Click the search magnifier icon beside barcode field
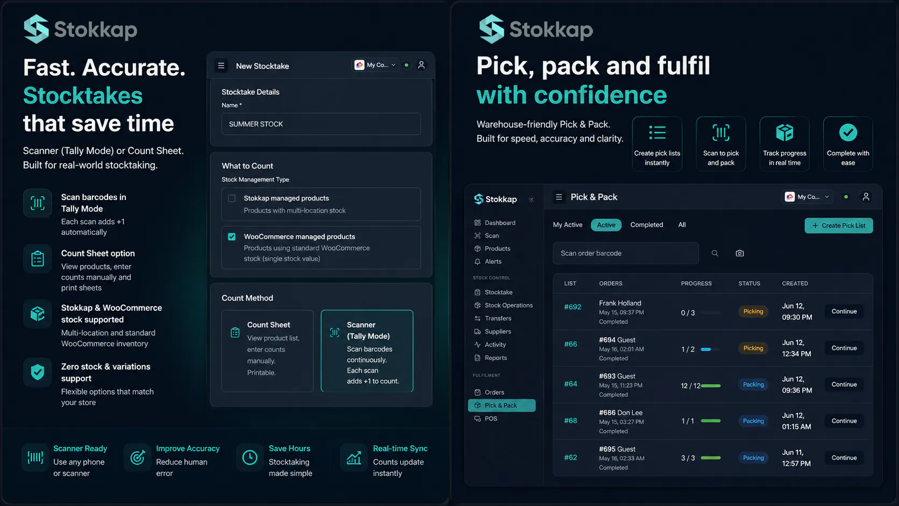This screenshot has height=506, width=899. pyautogui.click(x=715, y=253)
